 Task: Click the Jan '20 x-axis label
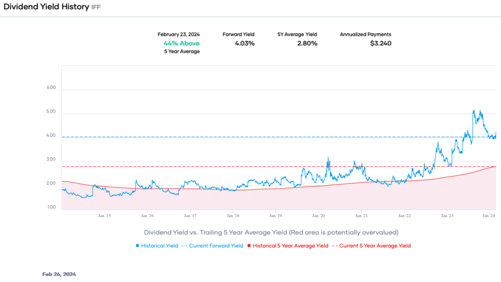click(319, 216)
